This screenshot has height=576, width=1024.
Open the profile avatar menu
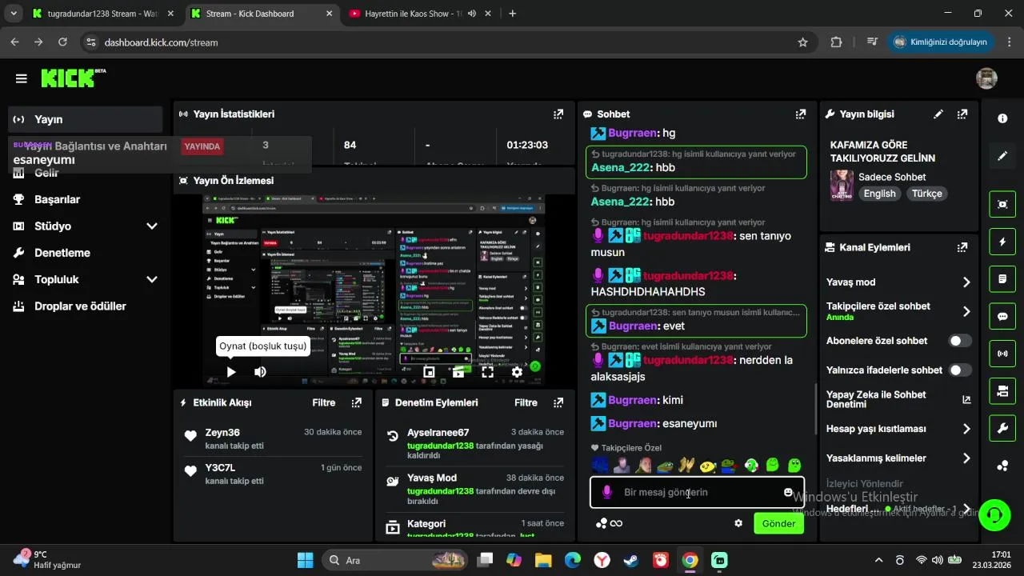[x=986, y=78]
